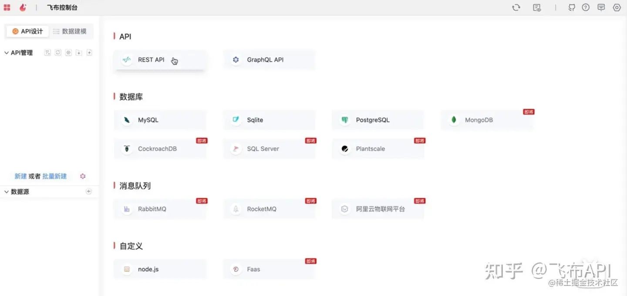
Task: Click the 自定义 section heading
Action: click(x=131, y=246)
